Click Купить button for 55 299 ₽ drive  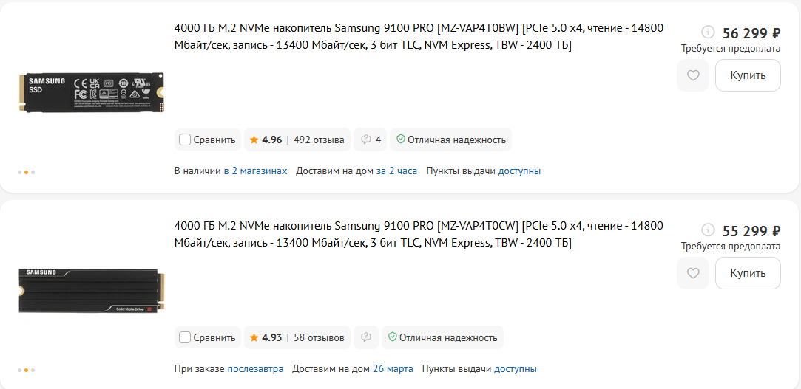[x=748, y=273]
